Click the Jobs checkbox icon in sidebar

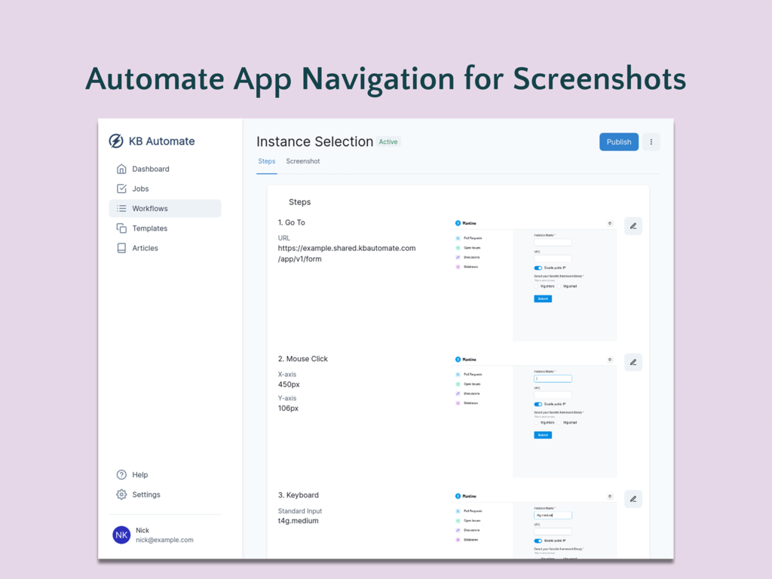tap(121, 188)
